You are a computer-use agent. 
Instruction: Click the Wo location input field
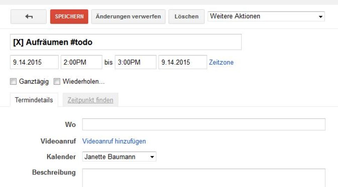204,124
